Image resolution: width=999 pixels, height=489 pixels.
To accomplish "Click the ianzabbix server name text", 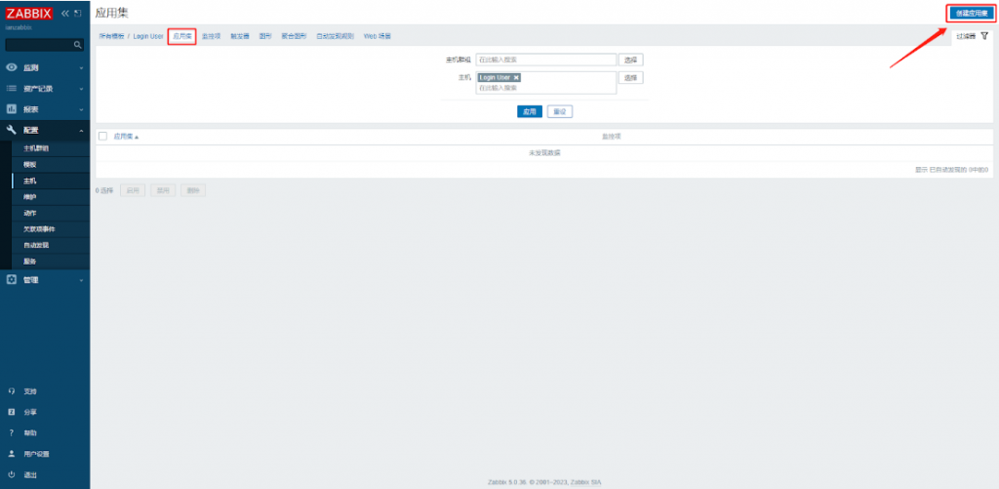I will pyautogui.click(x=19, y=27).
